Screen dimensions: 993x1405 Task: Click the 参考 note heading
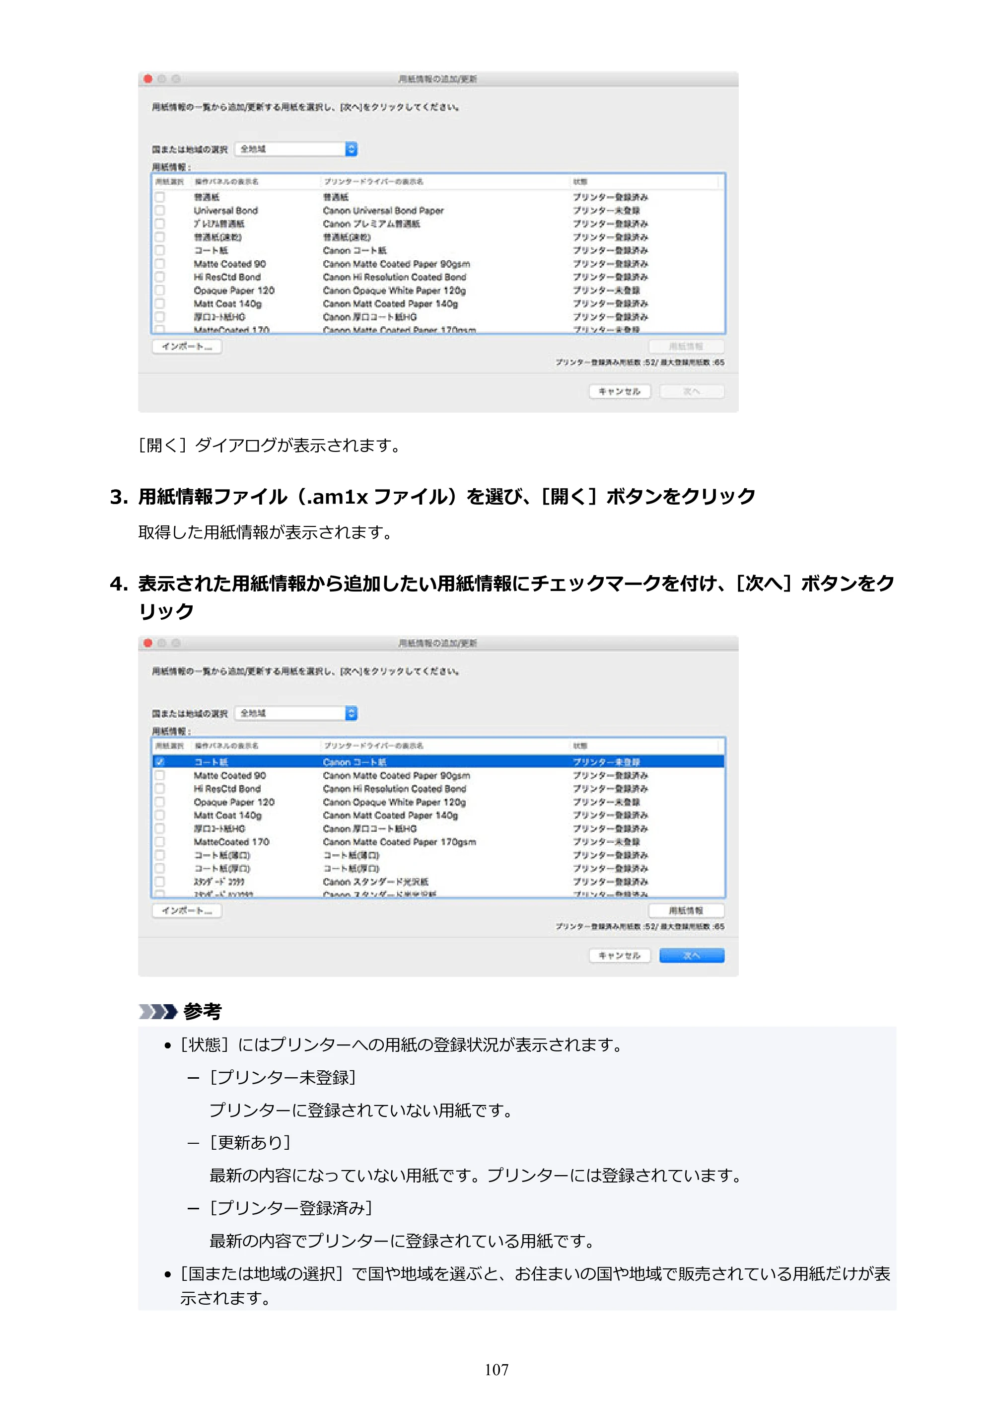coord(202,1012)
